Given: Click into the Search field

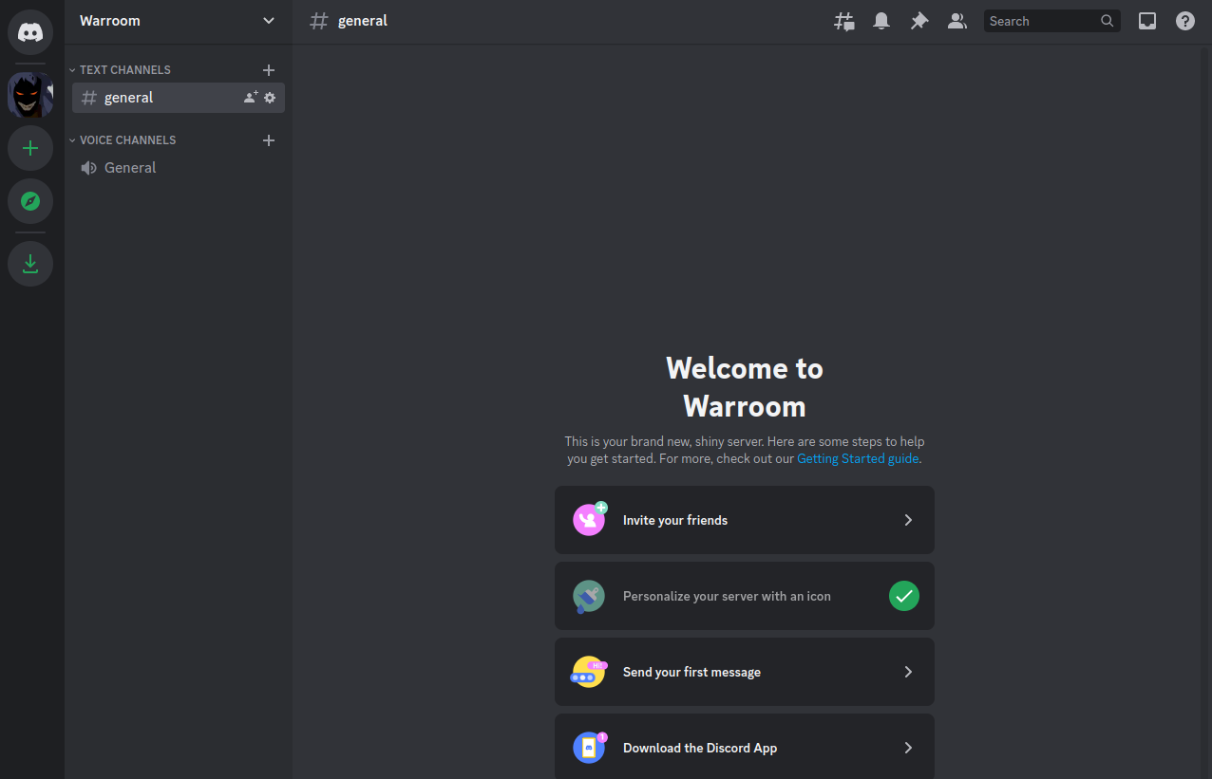Looking at the screenshot, I should click(x=1051, y=21).
